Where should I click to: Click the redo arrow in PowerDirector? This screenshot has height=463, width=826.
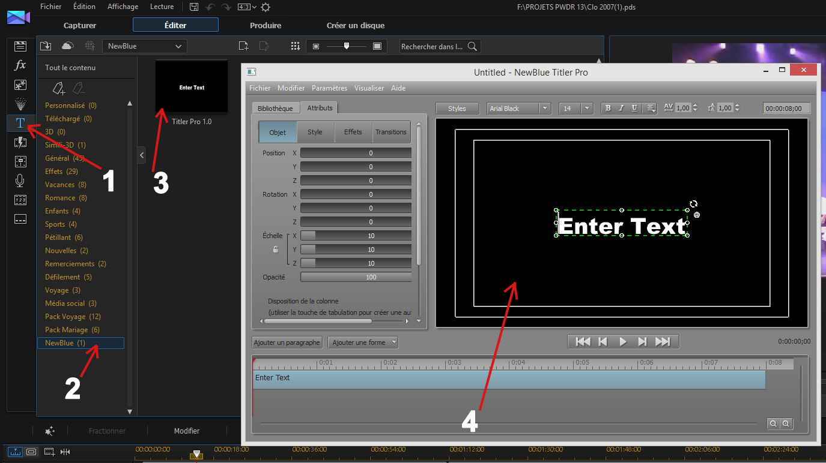(x=226, y=7)
